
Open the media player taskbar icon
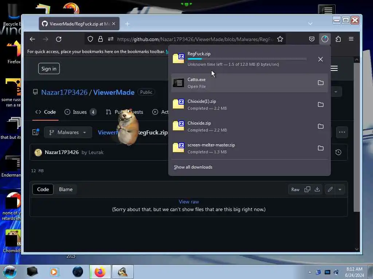(54, 272)
